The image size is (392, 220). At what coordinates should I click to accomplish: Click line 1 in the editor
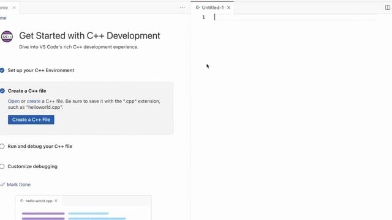click(295, 17)
